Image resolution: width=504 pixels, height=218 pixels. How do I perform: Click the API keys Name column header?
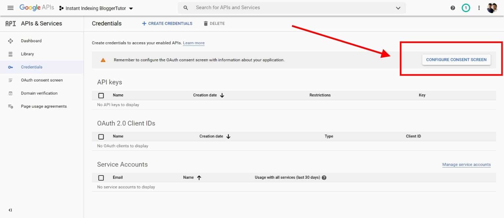pyautogui.click(x=118, y=95)
